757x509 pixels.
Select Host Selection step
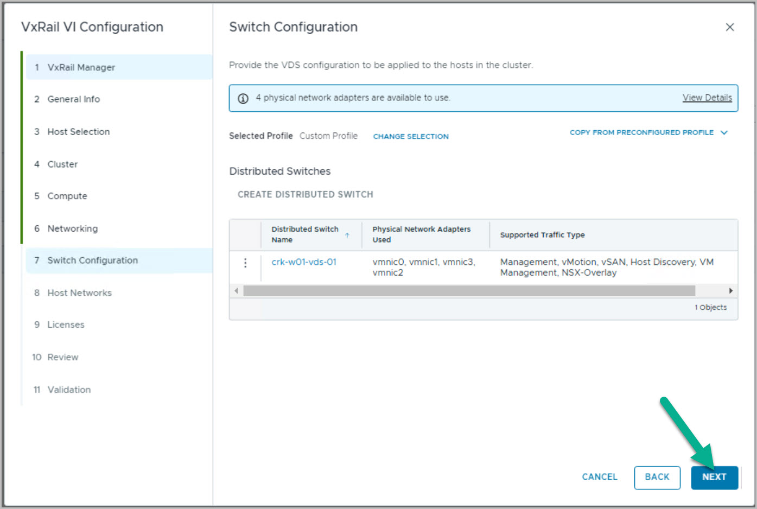click(78, 132)
